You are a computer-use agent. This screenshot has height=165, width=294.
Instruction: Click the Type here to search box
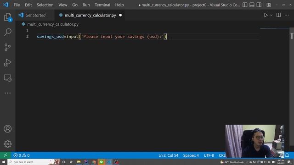(34, 162)
